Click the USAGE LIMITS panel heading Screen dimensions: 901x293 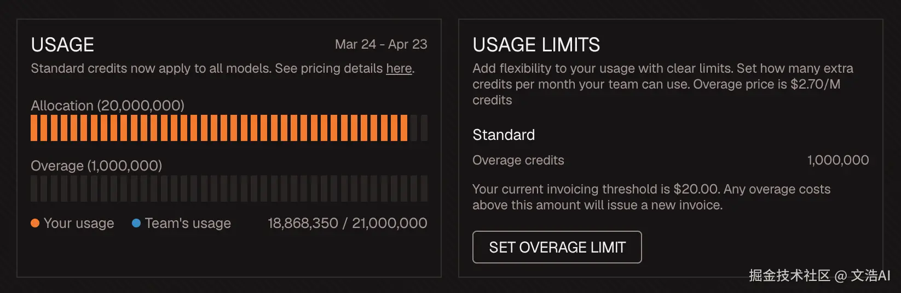click(536, 45)
